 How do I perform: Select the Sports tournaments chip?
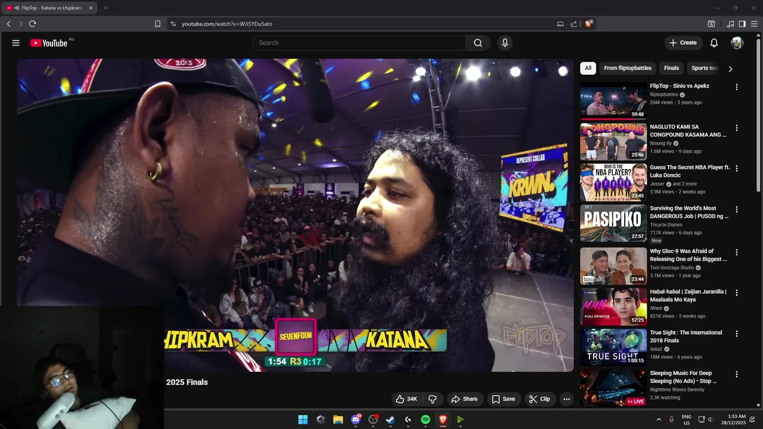point(705,68)
